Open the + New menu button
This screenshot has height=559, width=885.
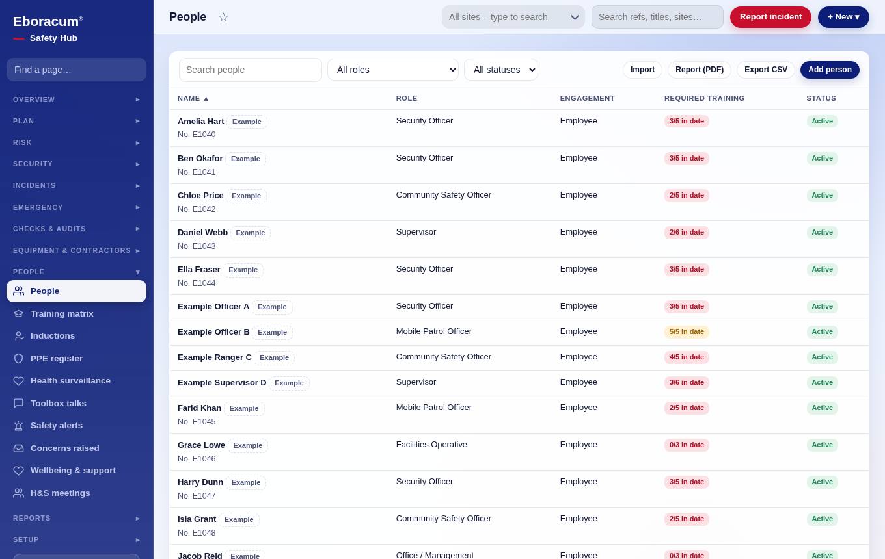point(843,17)
